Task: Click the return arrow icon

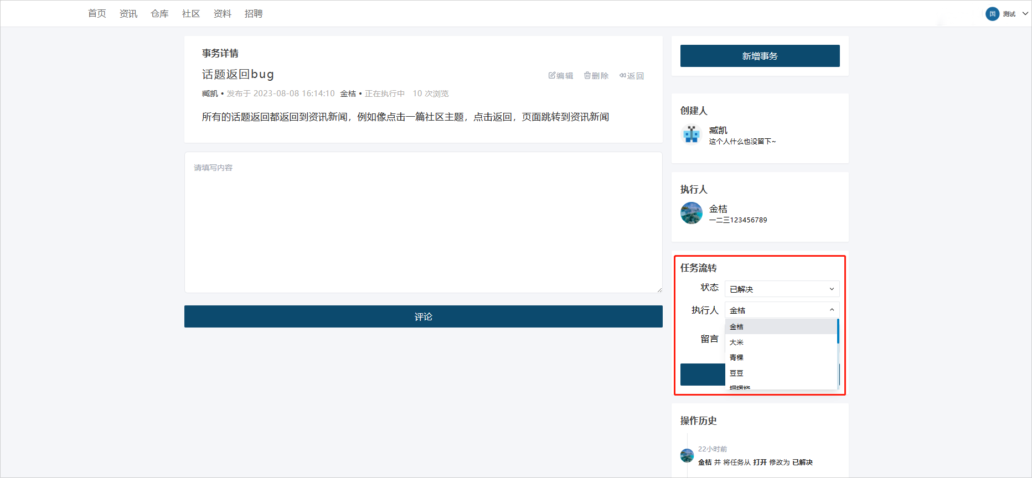Action: pyautogui.click(x=623, y=76)
